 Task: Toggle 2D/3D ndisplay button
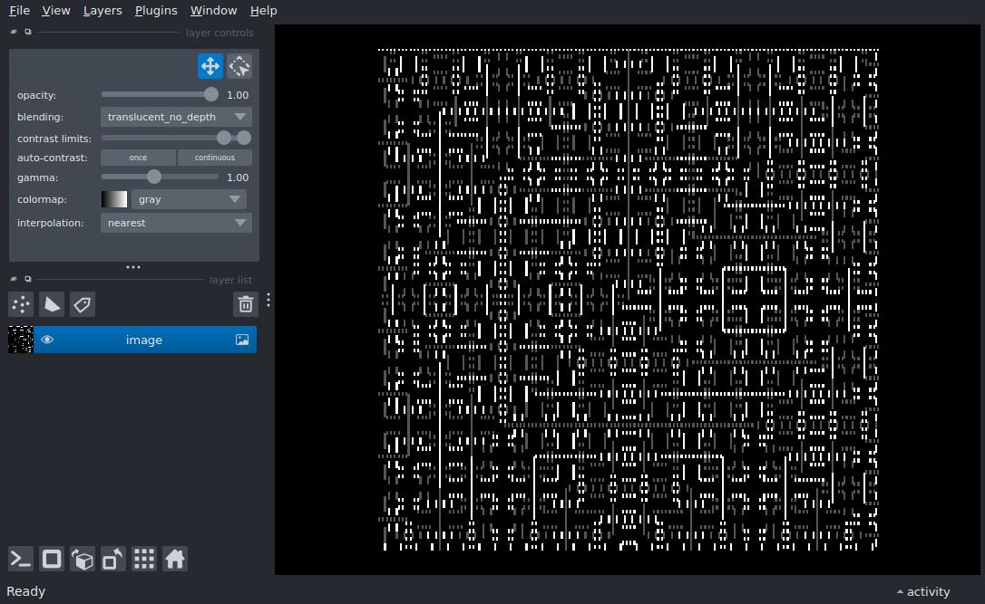52,559
